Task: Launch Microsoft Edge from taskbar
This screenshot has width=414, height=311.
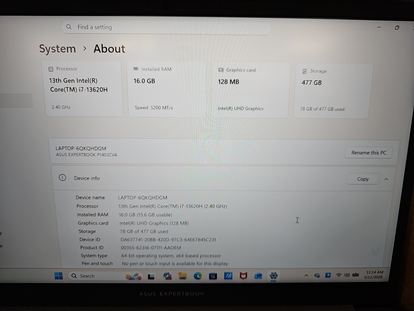Action: (198, 276)
